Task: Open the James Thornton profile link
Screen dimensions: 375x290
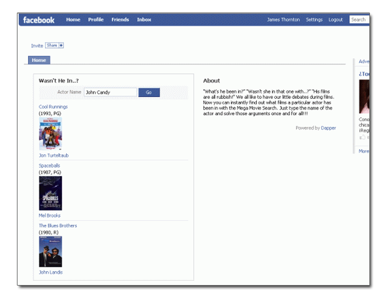Action: 283,20
